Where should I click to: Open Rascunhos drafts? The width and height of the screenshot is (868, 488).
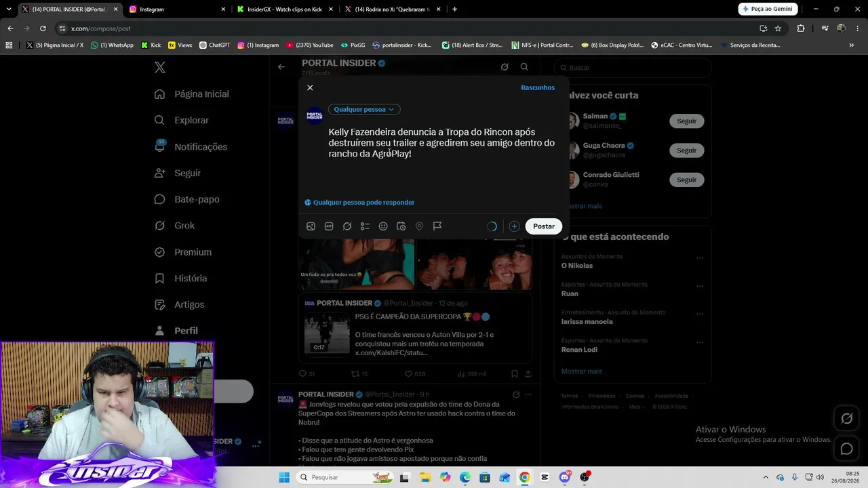pyautogui.click(x=538, y=87)
